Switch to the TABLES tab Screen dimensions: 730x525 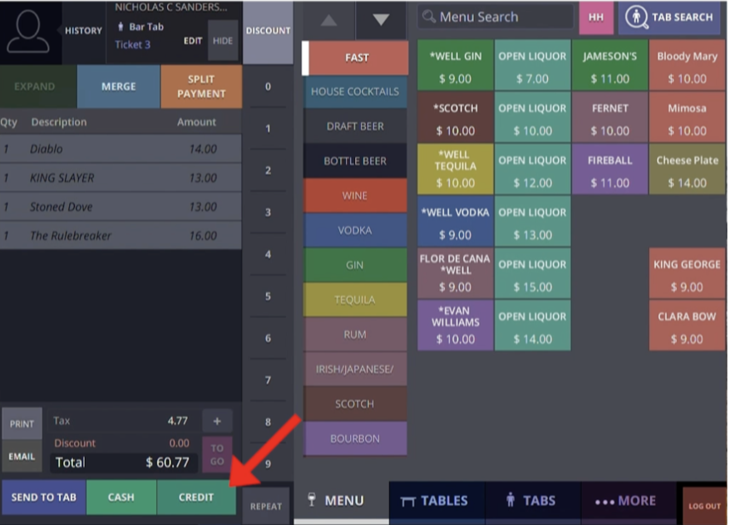coord(436,501)
